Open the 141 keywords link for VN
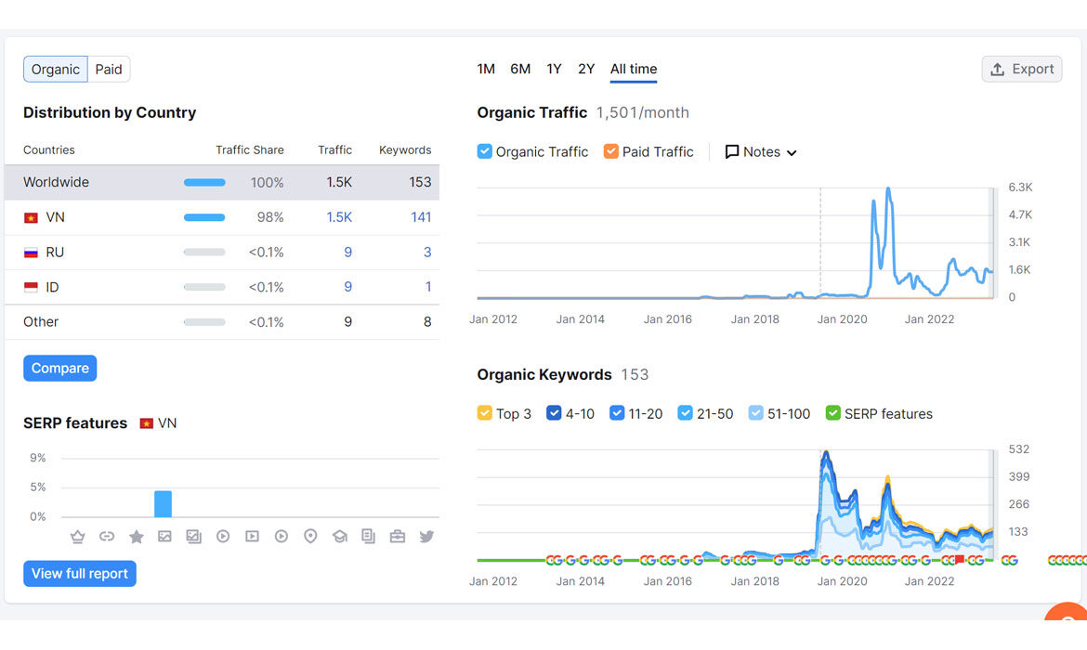 click(421, 217)
